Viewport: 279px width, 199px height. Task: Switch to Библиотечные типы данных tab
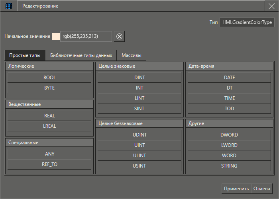click(x=81, y=55)
